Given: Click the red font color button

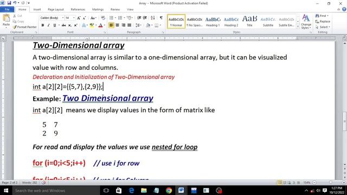Looking at the screenshot, I should [100, 25].
